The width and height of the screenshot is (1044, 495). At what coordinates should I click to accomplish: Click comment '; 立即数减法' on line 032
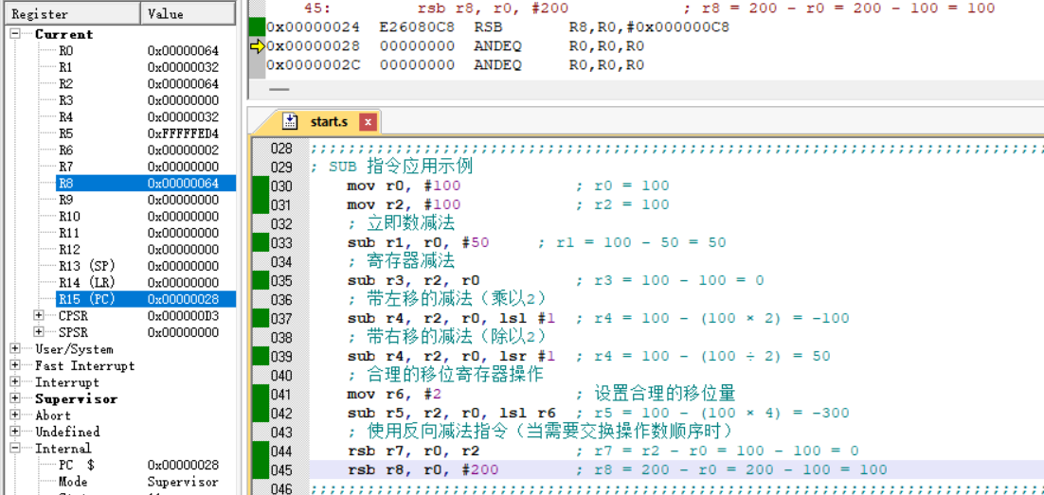tap(401, 223)
